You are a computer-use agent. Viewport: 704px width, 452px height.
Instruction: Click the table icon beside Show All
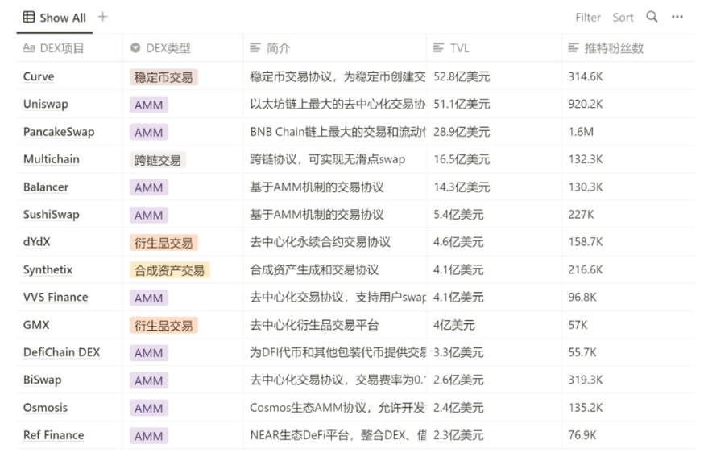pyautogui.click(x=29, y=17)
